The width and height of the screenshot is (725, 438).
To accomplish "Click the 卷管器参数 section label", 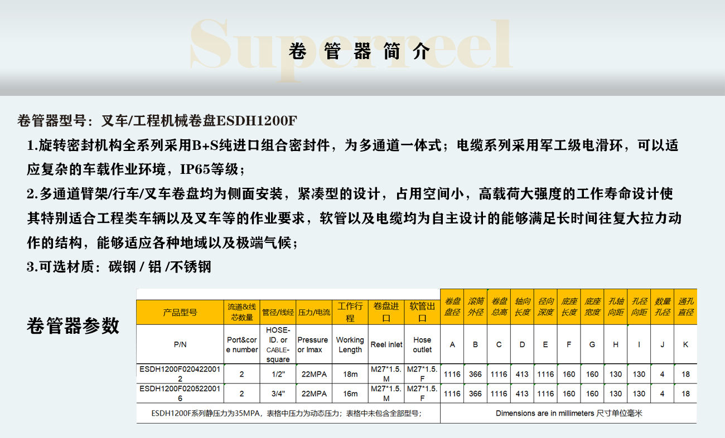I will tap(73, 325).
